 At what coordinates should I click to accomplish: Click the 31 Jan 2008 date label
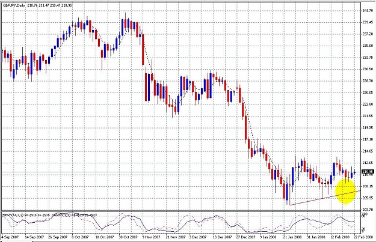pos(316,237)
